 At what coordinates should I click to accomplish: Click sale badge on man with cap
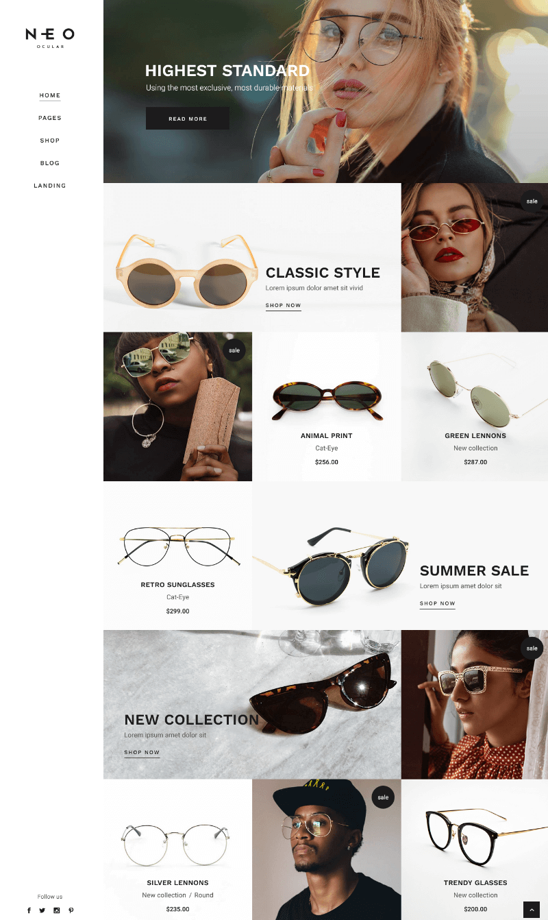(383, 797)
